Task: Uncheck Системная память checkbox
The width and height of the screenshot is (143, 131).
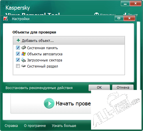Action: coord(18,48)
